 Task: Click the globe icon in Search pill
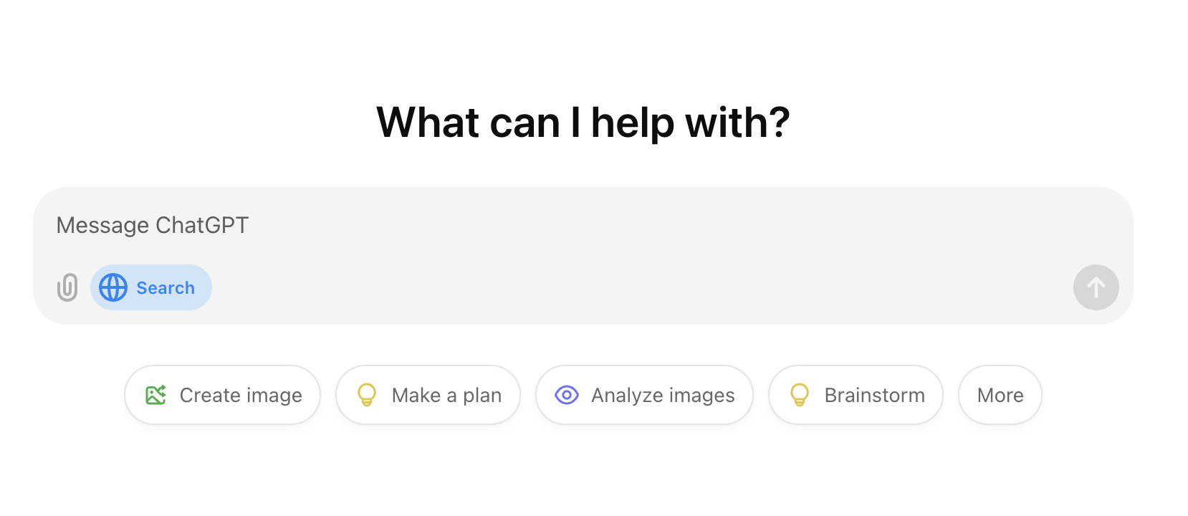point(113,287)
